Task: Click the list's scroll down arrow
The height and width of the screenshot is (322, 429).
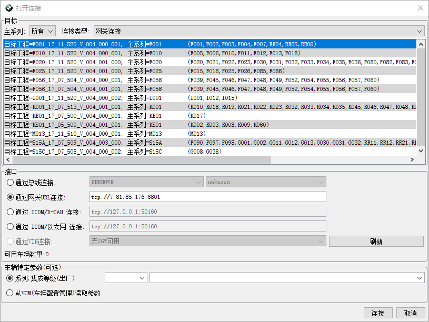Action: [x=421, y=151]
